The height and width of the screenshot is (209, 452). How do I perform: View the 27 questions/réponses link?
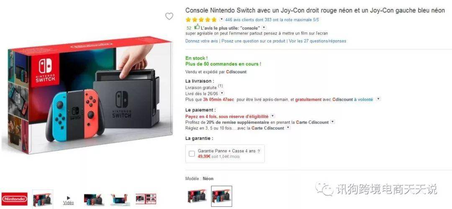point(317,41)
